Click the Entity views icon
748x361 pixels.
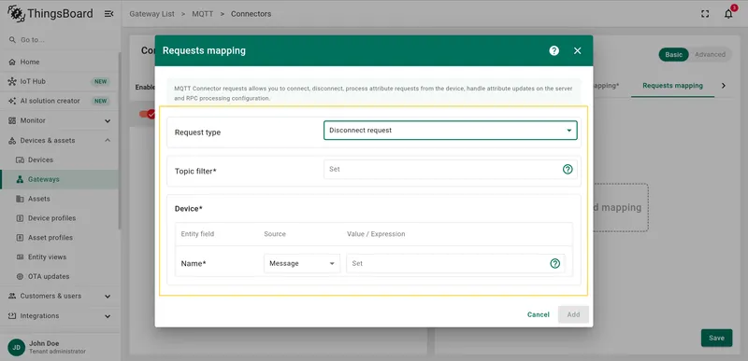coord(20,257)
